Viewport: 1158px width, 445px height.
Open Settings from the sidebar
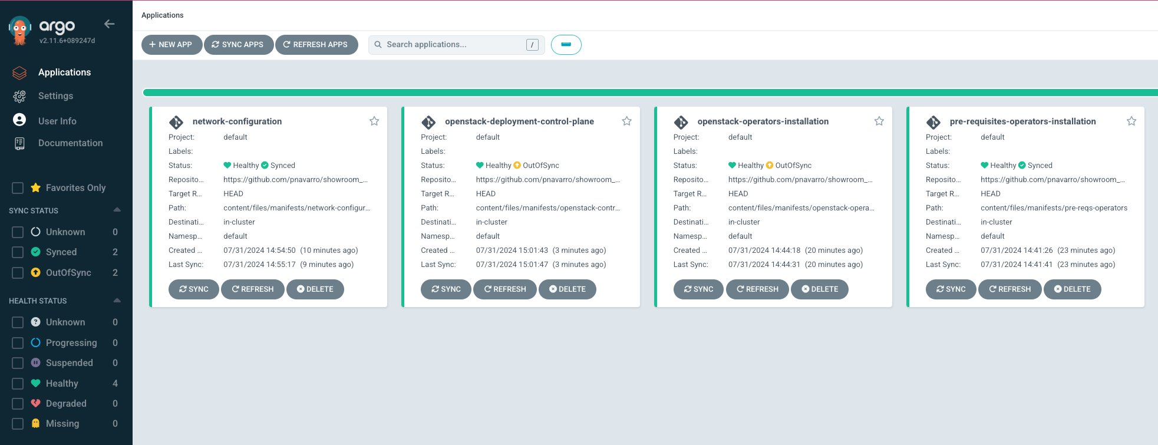click(x=55, y=96)
